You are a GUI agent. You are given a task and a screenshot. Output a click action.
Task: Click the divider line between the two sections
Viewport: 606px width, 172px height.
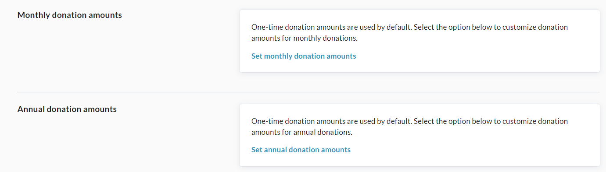(308, 92)
